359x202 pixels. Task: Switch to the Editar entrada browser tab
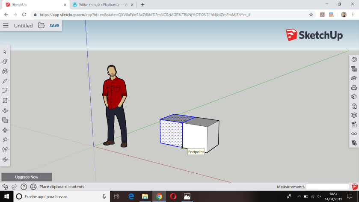pyautogui.click(x=103, y=5)
